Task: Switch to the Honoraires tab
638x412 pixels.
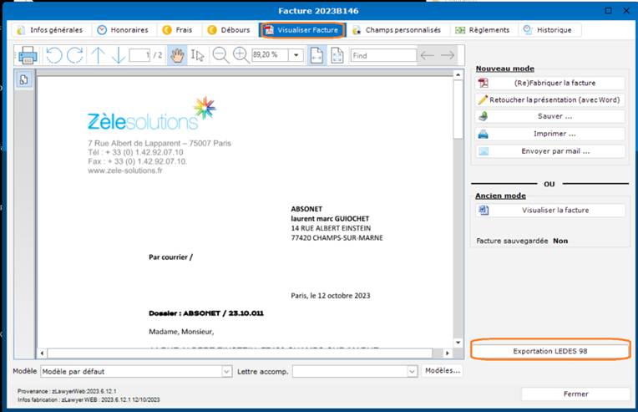Action: point(125,30)
